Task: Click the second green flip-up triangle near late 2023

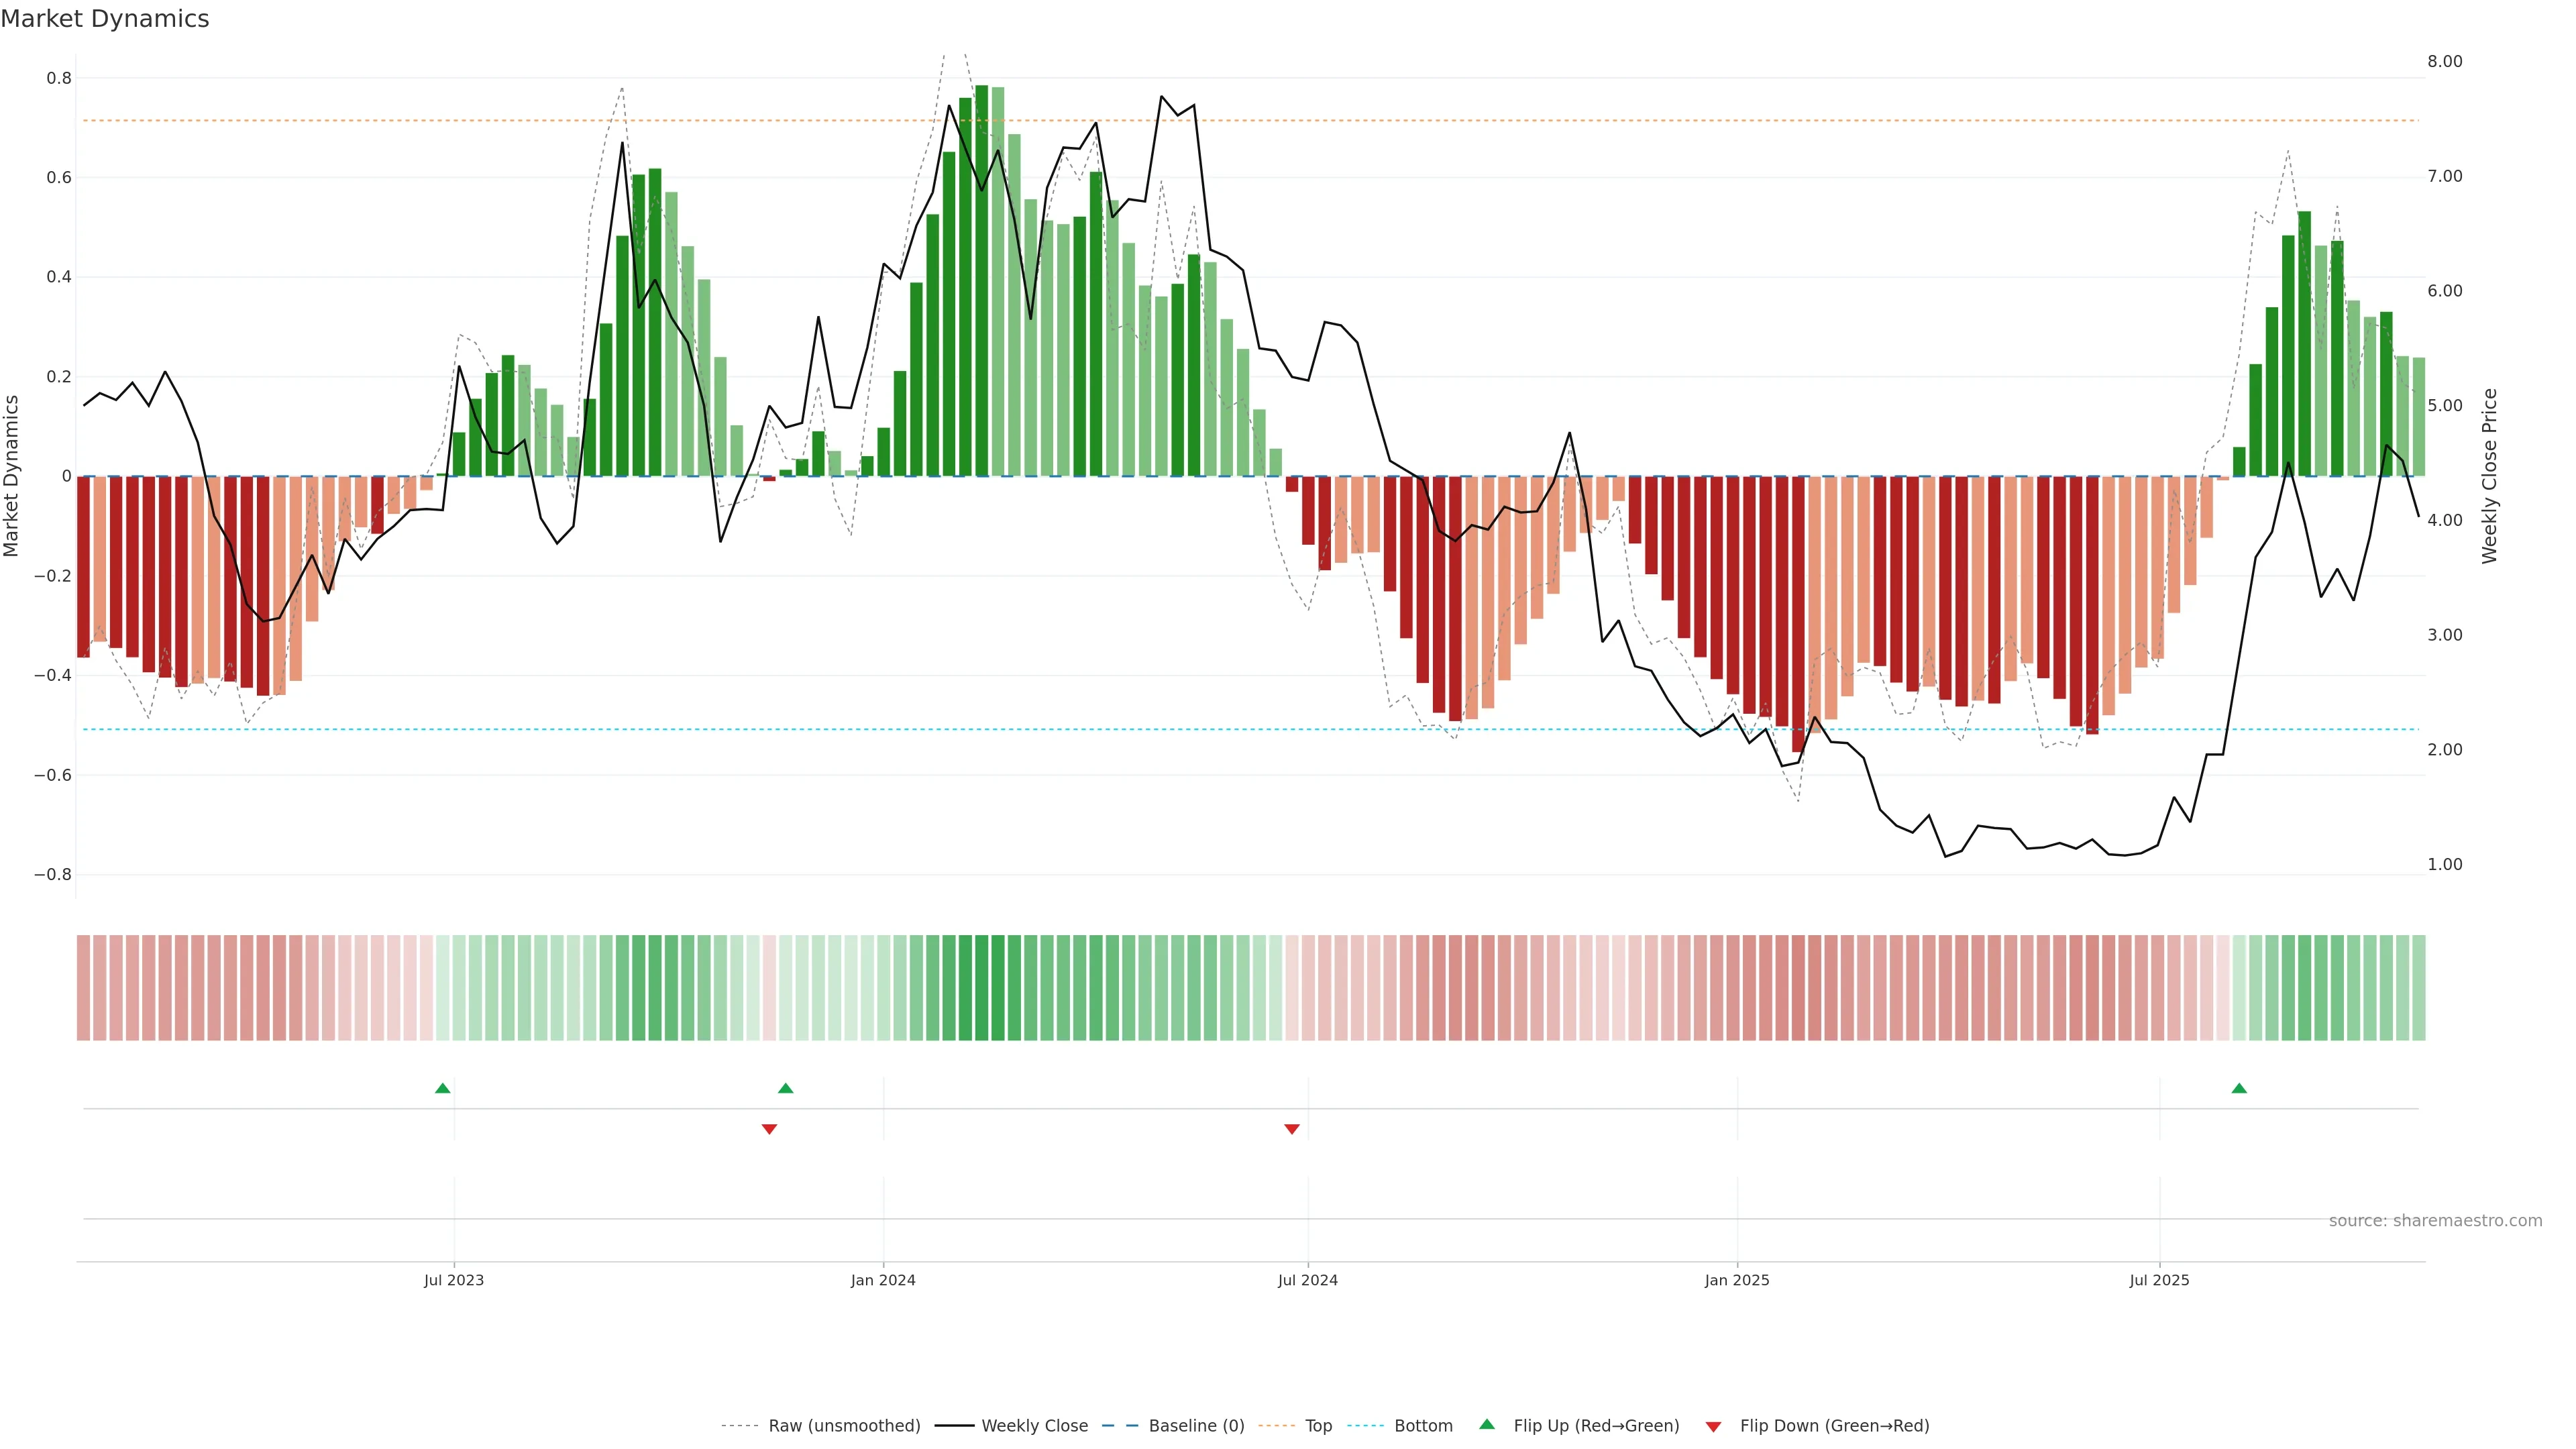Action: pos(786,1088)
